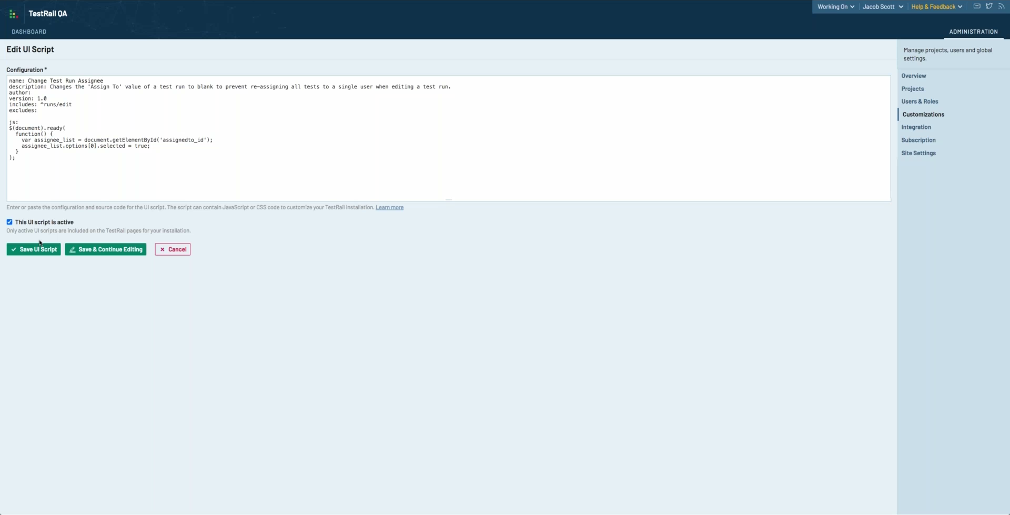This screenshot has height=515, width=1010.
Task: Open Projects in the admin sidebar
Action: coord(912,89)
